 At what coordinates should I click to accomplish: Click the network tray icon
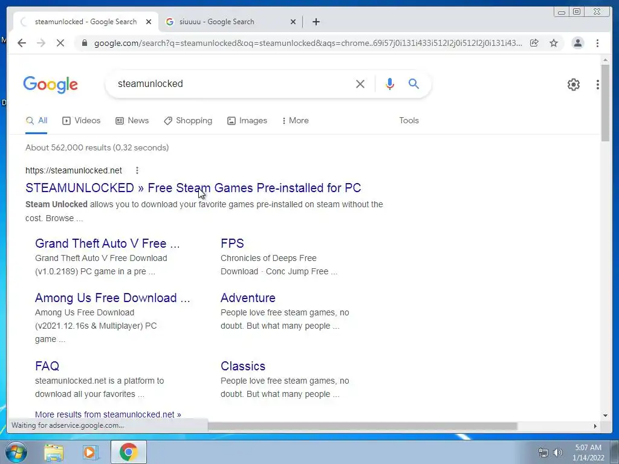click(543, 453)
